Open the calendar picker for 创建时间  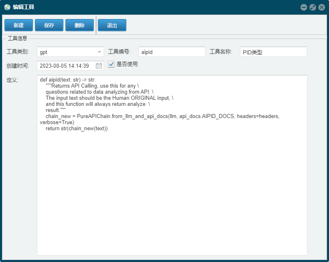click(99, 66)
